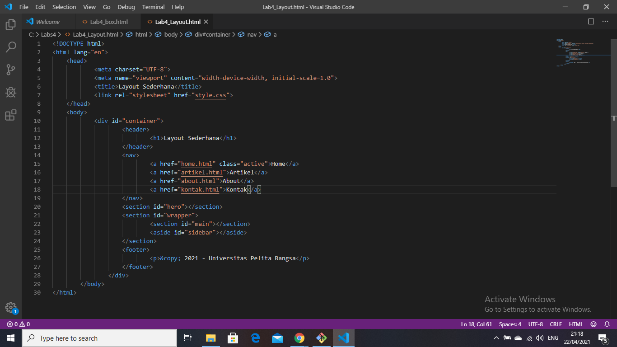The image size is (617, 347).
Task: Click the CRLF line ending indicator
Action: coord(556,324)
